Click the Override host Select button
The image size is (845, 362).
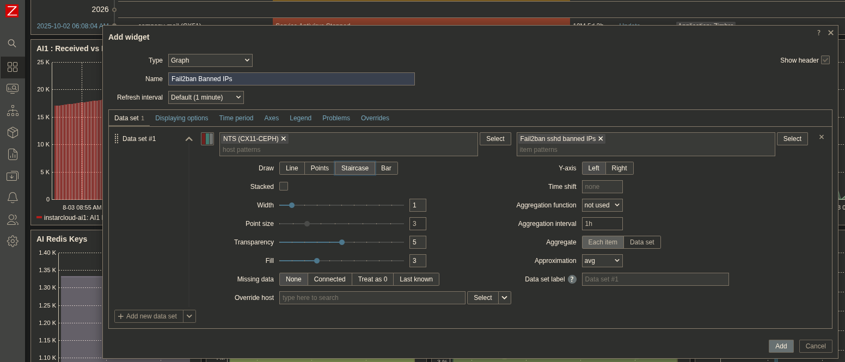click(483, 298)
